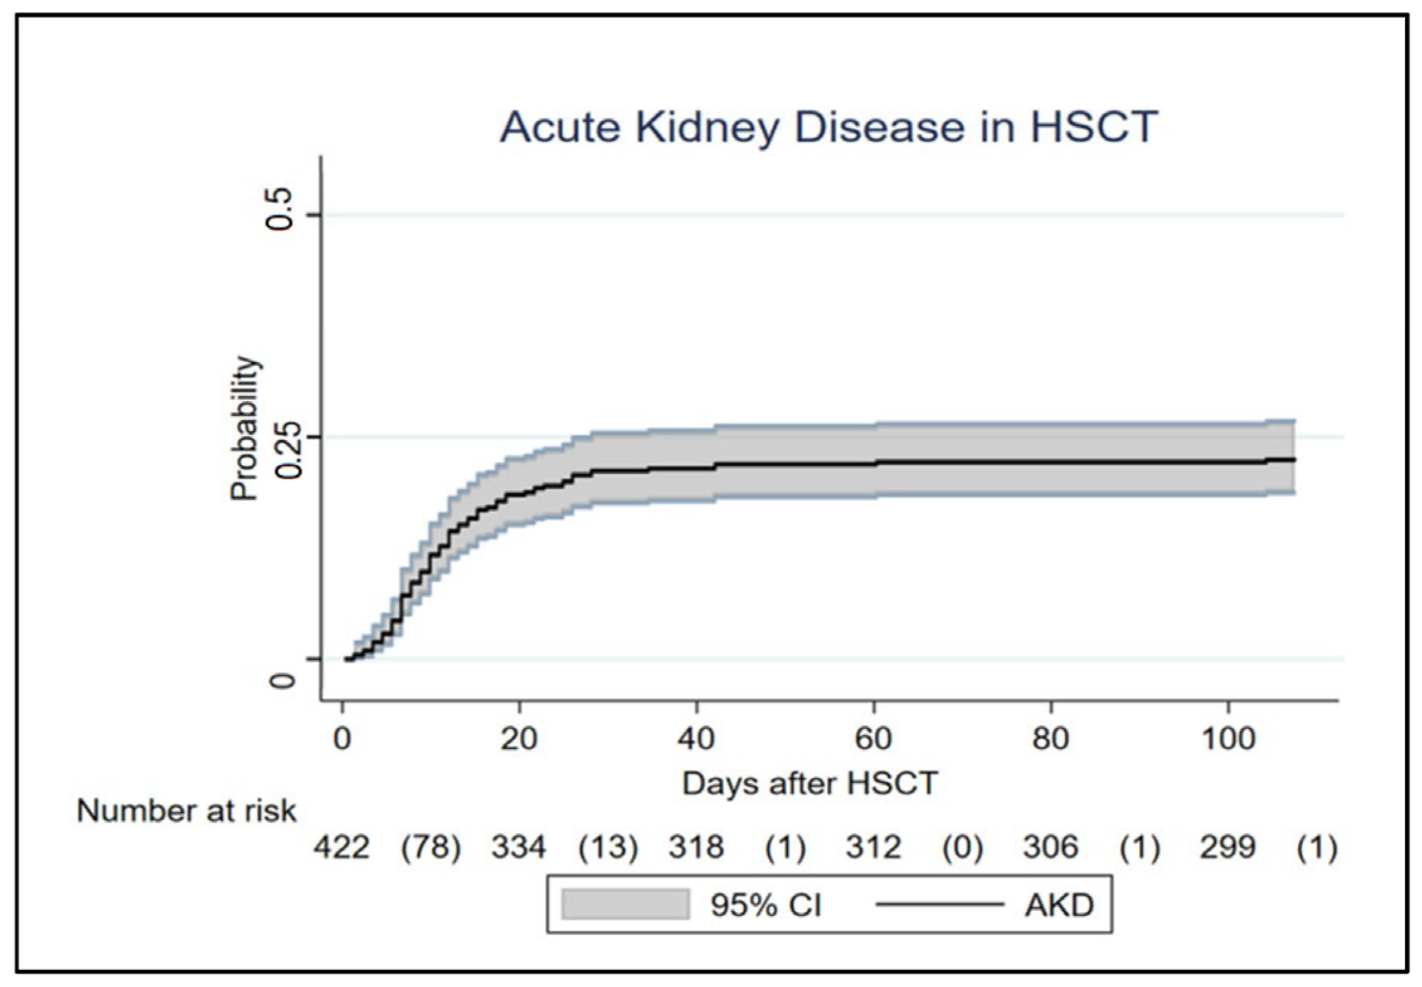Click the x-axis tick label 80
Screen dimensions: 1422x987
click(x=1051, y=738)
